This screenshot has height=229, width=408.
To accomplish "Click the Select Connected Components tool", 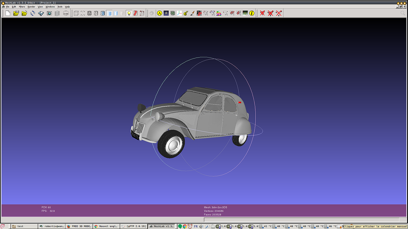I will pyautogui.click(x=239, y=13).
